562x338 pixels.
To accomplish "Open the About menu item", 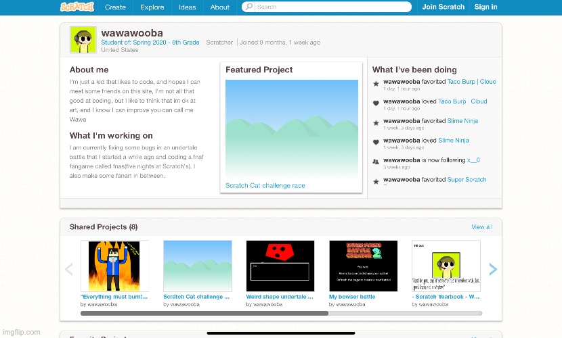I will pyautogui.click(x=219, y=7).
